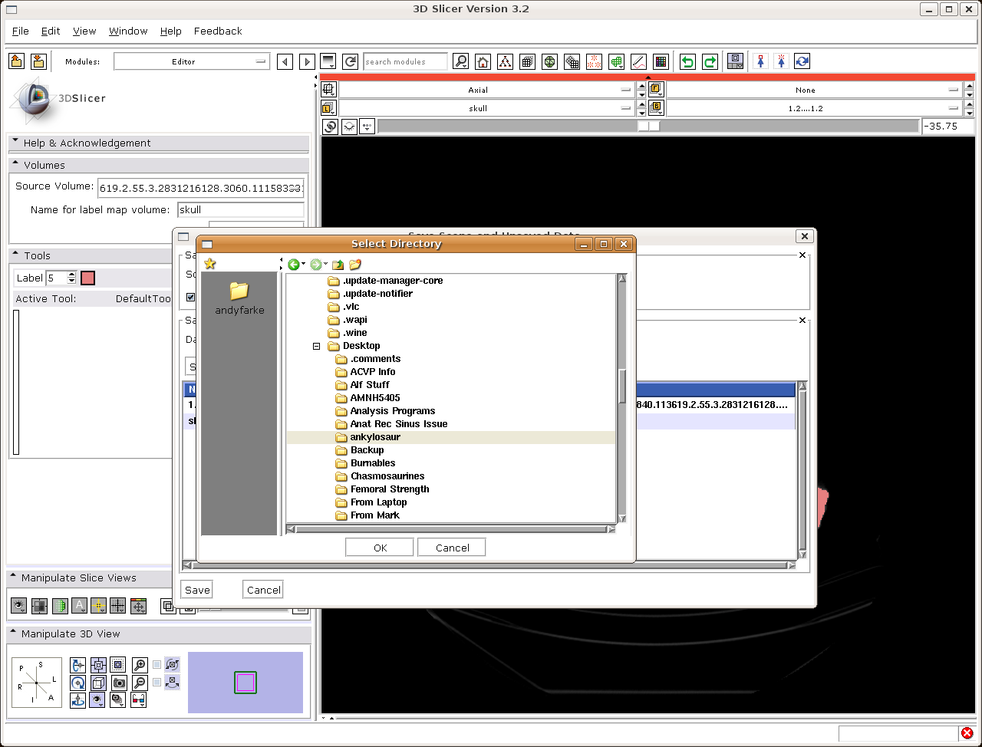Open the Modules dropdown showing Editor
This screenshot has height=747, width=982.
192,61
